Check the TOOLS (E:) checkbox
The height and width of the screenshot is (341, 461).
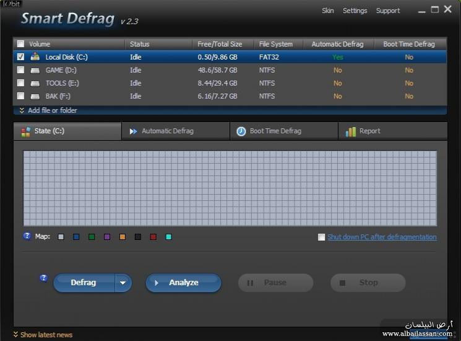(x=20, y=82)
